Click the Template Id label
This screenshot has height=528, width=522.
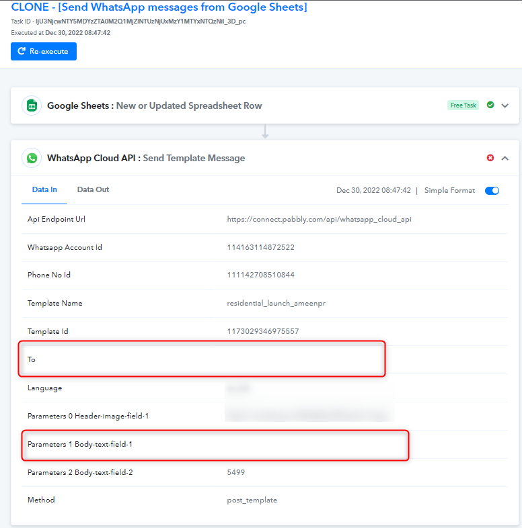point(48,331)
